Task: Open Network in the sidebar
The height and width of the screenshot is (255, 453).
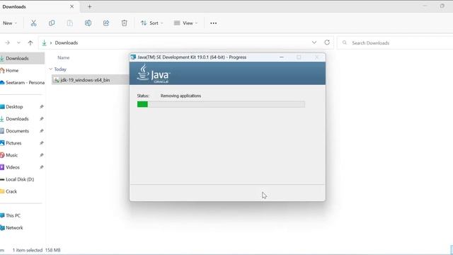Action: click(14, 228)
